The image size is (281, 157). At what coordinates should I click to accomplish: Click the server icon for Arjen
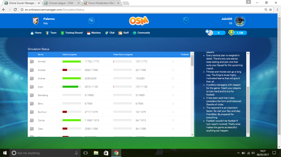[x=32, y=87]
